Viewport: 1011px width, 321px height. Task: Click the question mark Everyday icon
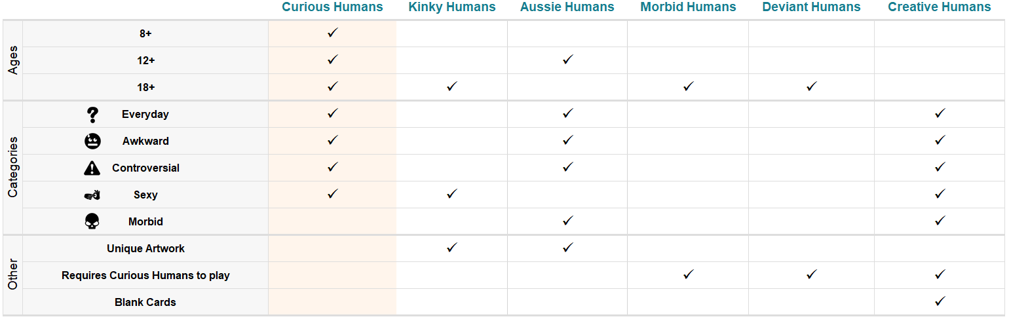click(x=92, y=115)
